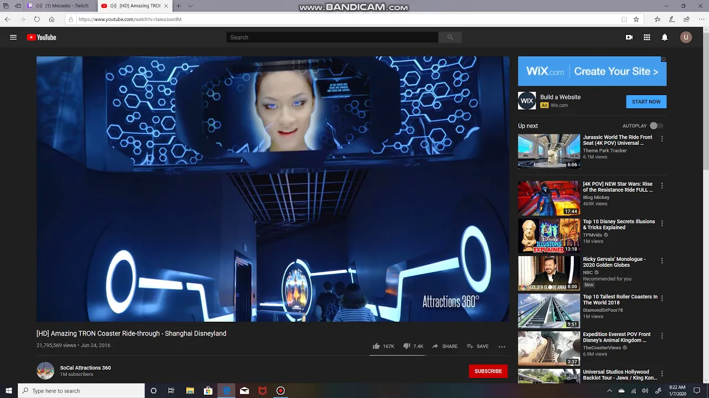
Task: Open more actions ellipsis under video
Action: click(x=502, y=347)
